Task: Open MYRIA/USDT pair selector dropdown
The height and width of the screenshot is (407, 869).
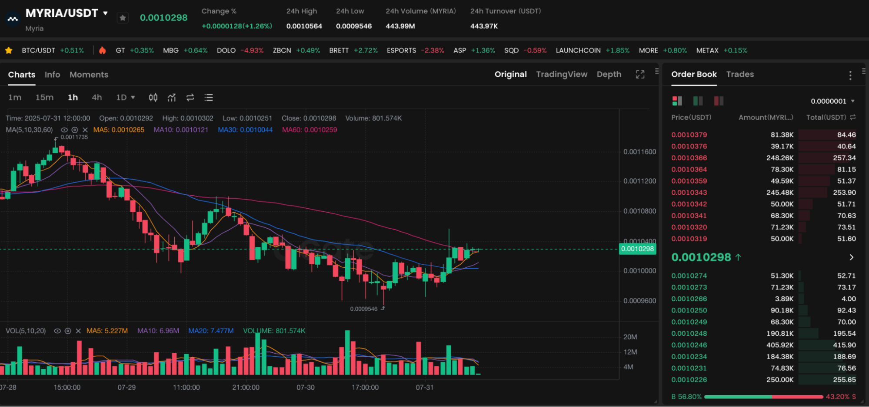Action: (x=105, y=13)
